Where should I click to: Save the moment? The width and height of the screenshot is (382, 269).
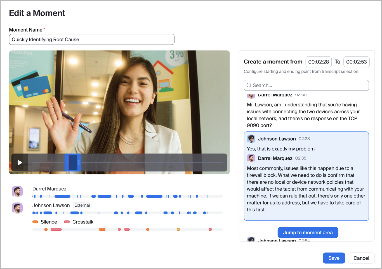tap(334, 258)
